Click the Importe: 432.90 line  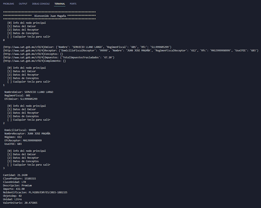(x=14, y=189)
